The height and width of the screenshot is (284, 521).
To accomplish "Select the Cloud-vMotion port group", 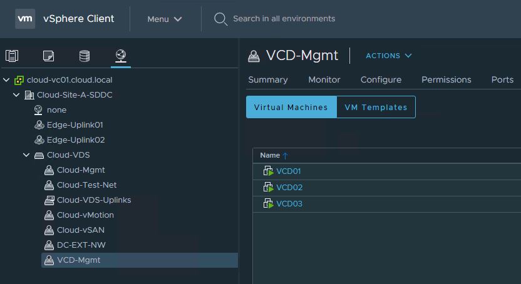I will 85,215.
